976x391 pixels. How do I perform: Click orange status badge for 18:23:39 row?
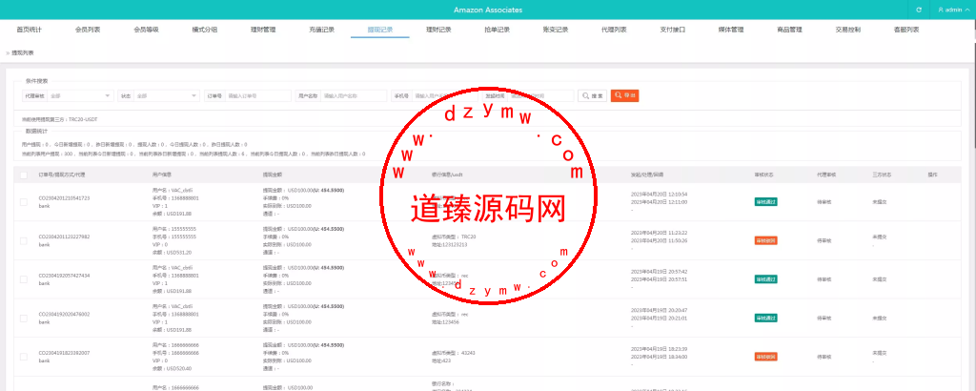[x=765, y=357]
